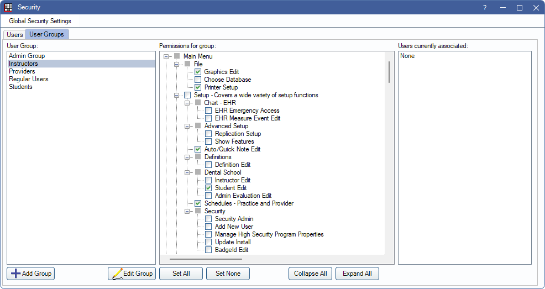The height and width of the screenshot is (289, 545).
Task: Check the Security Admin checkbox
Action: [208, 219]
